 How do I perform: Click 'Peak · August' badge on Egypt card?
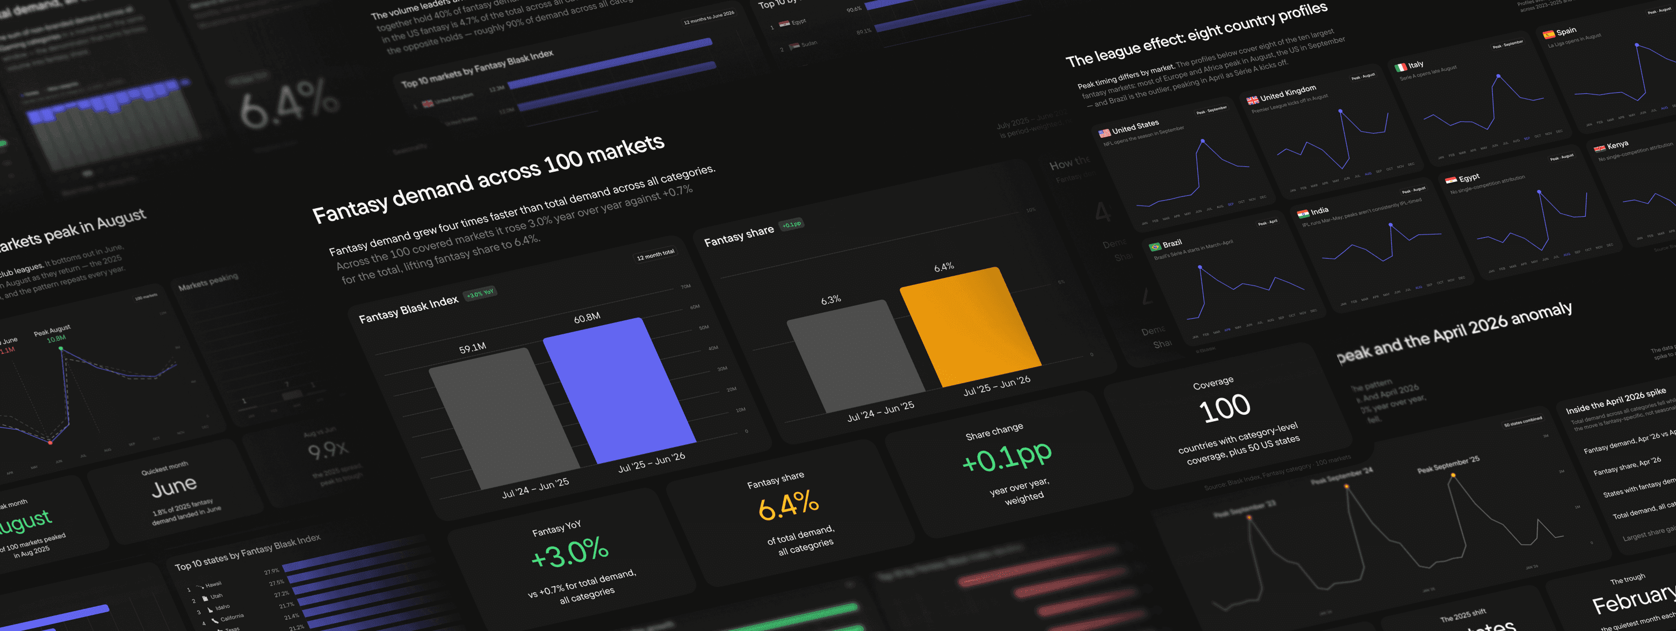[1562, 157]
